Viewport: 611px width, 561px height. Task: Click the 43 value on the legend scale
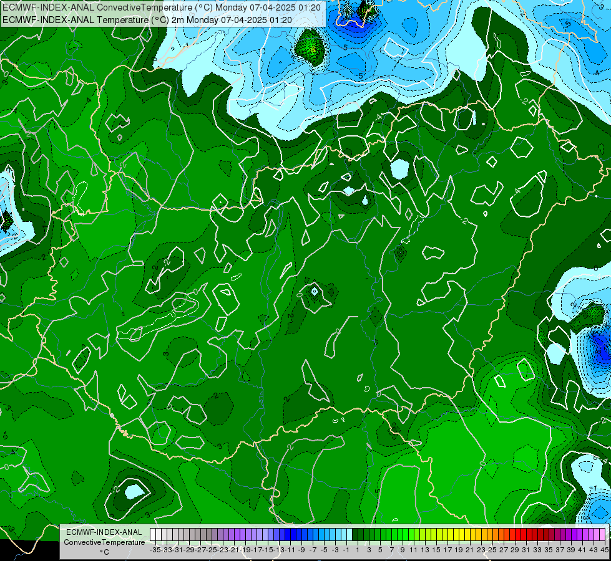click(594, 550)
